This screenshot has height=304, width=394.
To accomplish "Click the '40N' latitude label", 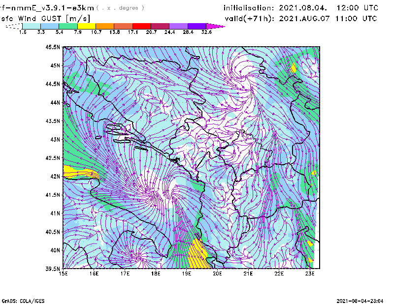I will 55,250.
